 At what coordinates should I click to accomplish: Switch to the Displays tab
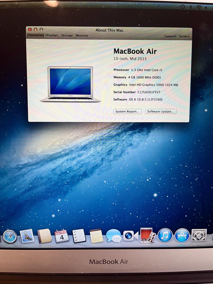click(x=52, y=35)
